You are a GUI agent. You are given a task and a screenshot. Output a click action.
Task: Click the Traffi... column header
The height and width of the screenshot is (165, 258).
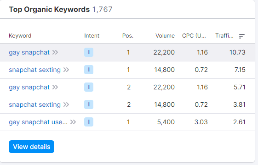(224, 36)
